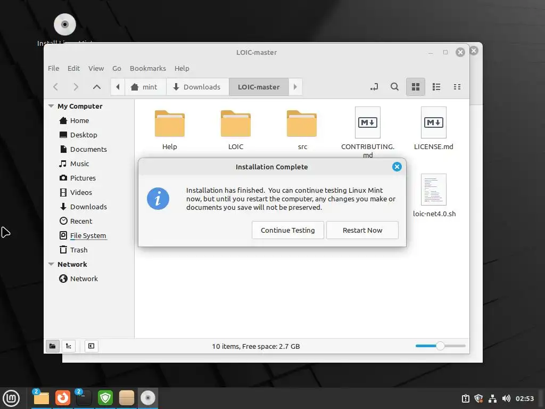Launch Firefox from the taskbar

(x=63, y=398)
